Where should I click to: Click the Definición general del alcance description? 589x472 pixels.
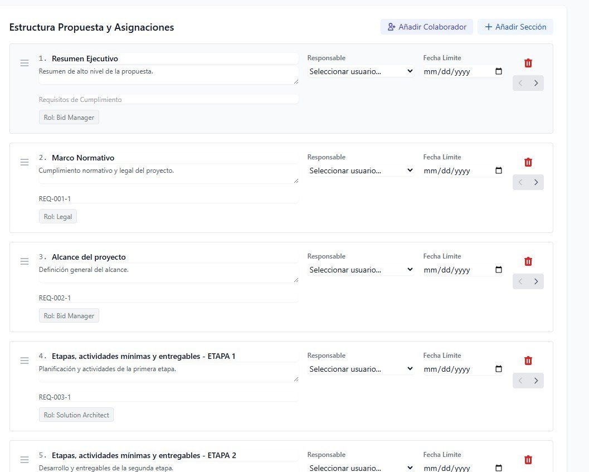[169, 274]
